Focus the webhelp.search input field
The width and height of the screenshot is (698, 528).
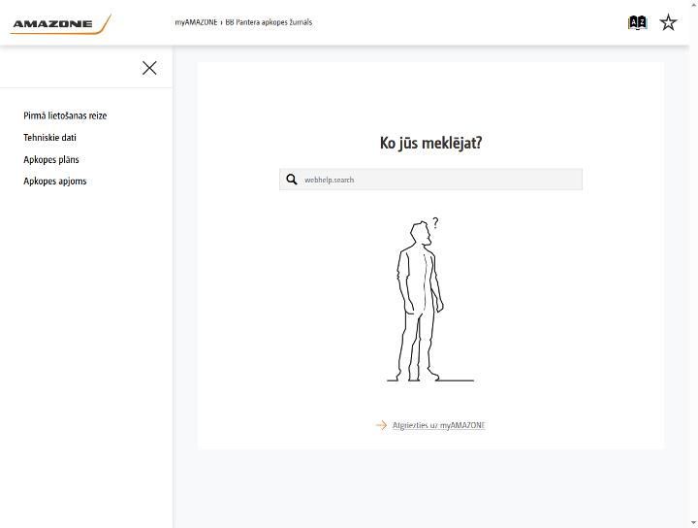(430, 180)
